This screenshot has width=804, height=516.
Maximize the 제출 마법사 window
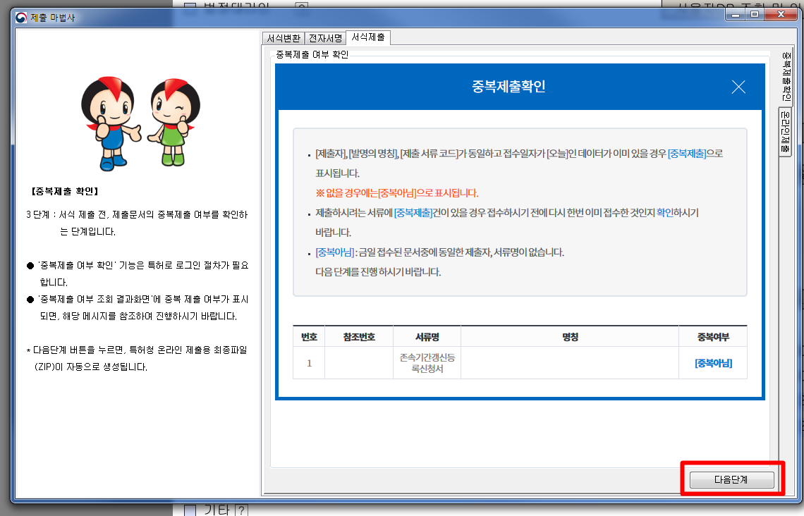click(x=755, y=15)
